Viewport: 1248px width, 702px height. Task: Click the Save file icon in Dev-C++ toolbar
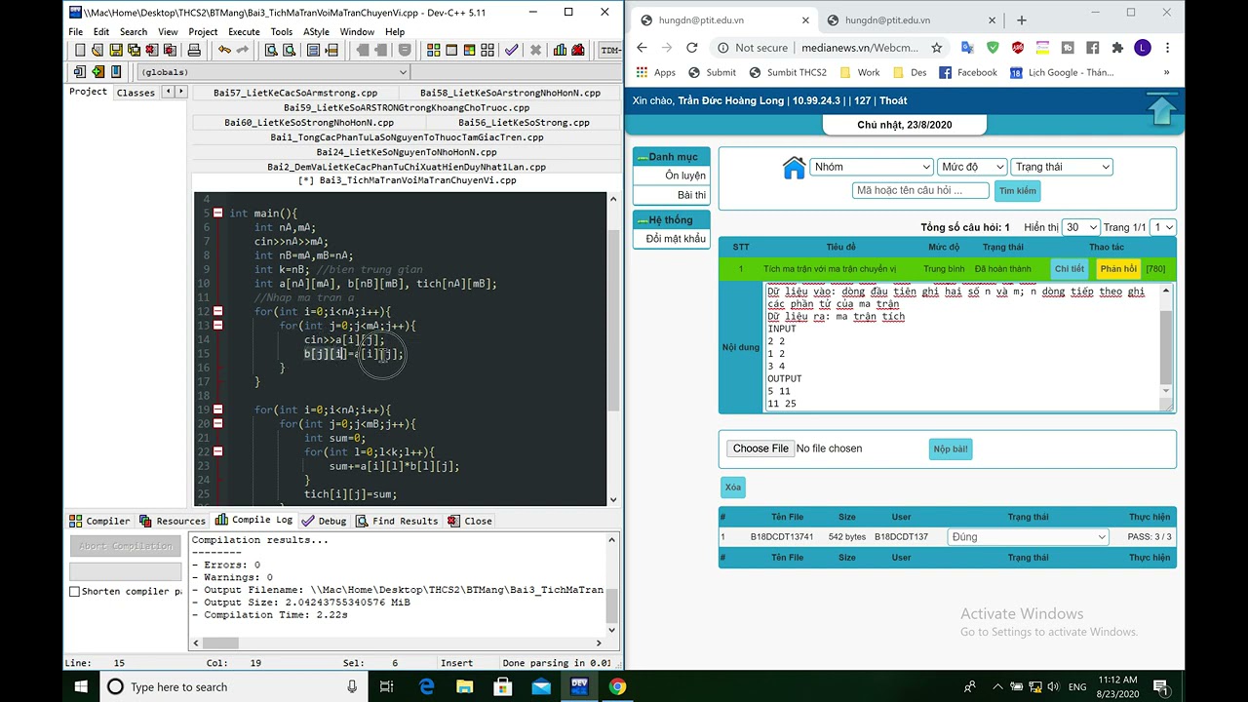(116, 51)
